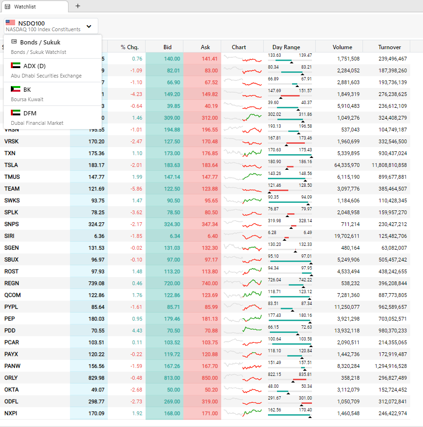Select the ORLY symbol
Screen dimensions: 423x427
[11, 378]
